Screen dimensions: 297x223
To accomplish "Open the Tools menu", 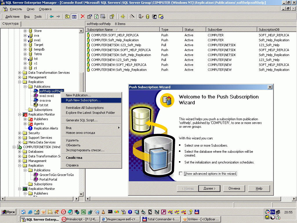I will click(x=38, y=17).
